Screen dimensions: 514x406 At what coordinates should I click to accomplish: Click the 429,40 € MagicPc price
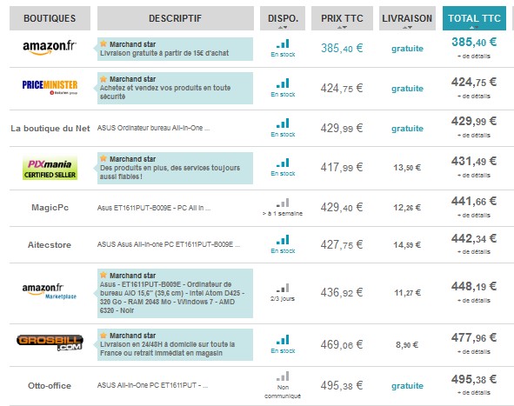pyautogui.click(x=342, y=208)
